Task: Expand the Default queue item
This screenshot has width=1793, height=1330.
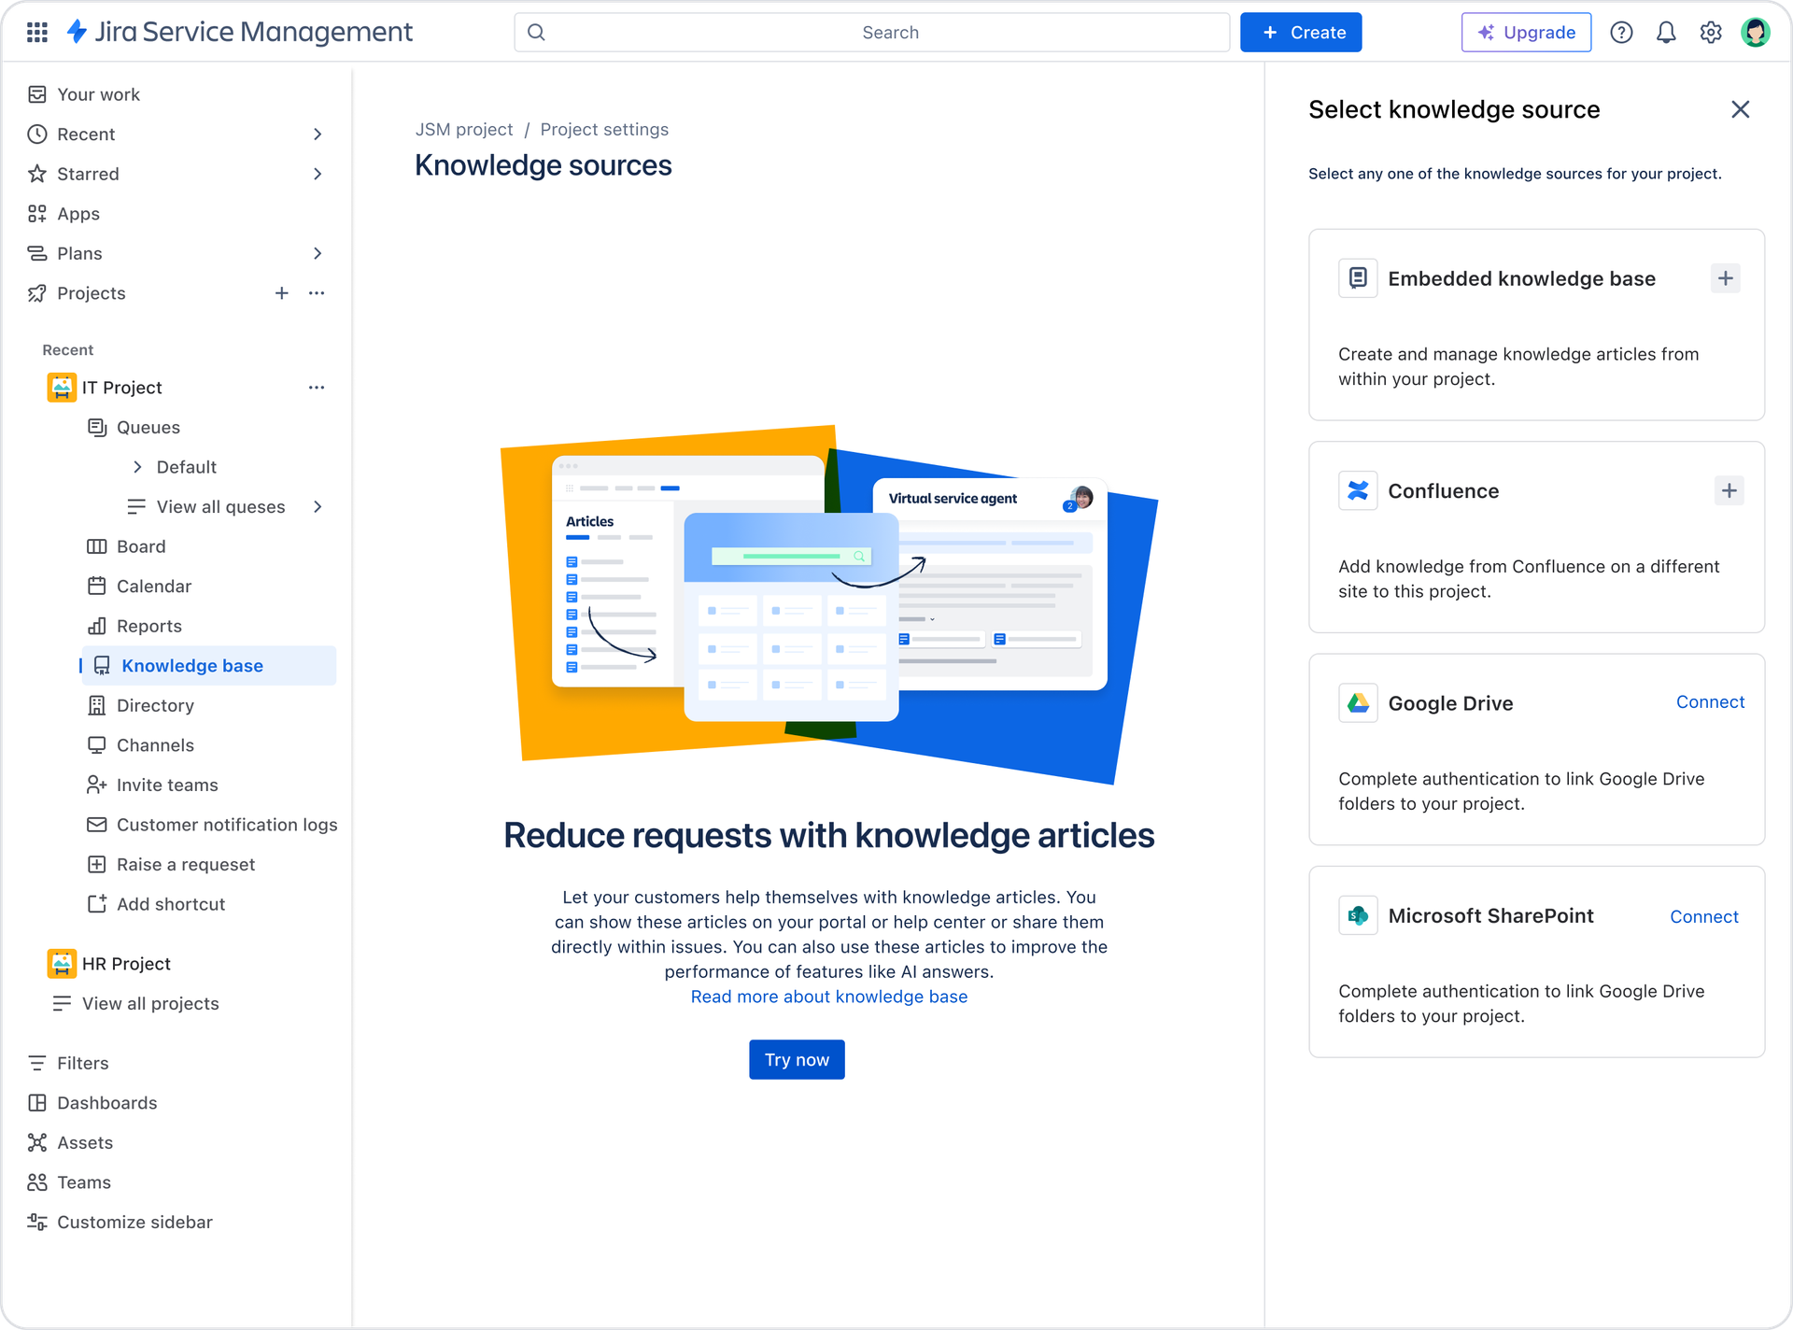Action: 137,467
